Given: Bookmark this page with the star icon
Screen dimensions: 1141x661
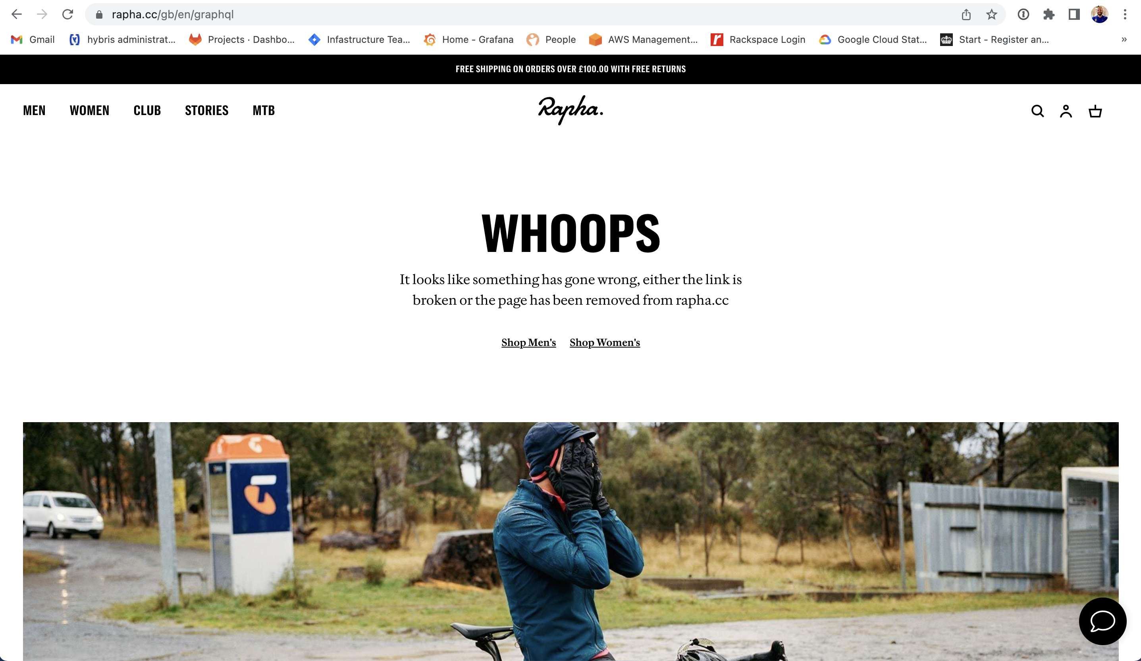Looking at the screenshot, I should tap(992, 14).
